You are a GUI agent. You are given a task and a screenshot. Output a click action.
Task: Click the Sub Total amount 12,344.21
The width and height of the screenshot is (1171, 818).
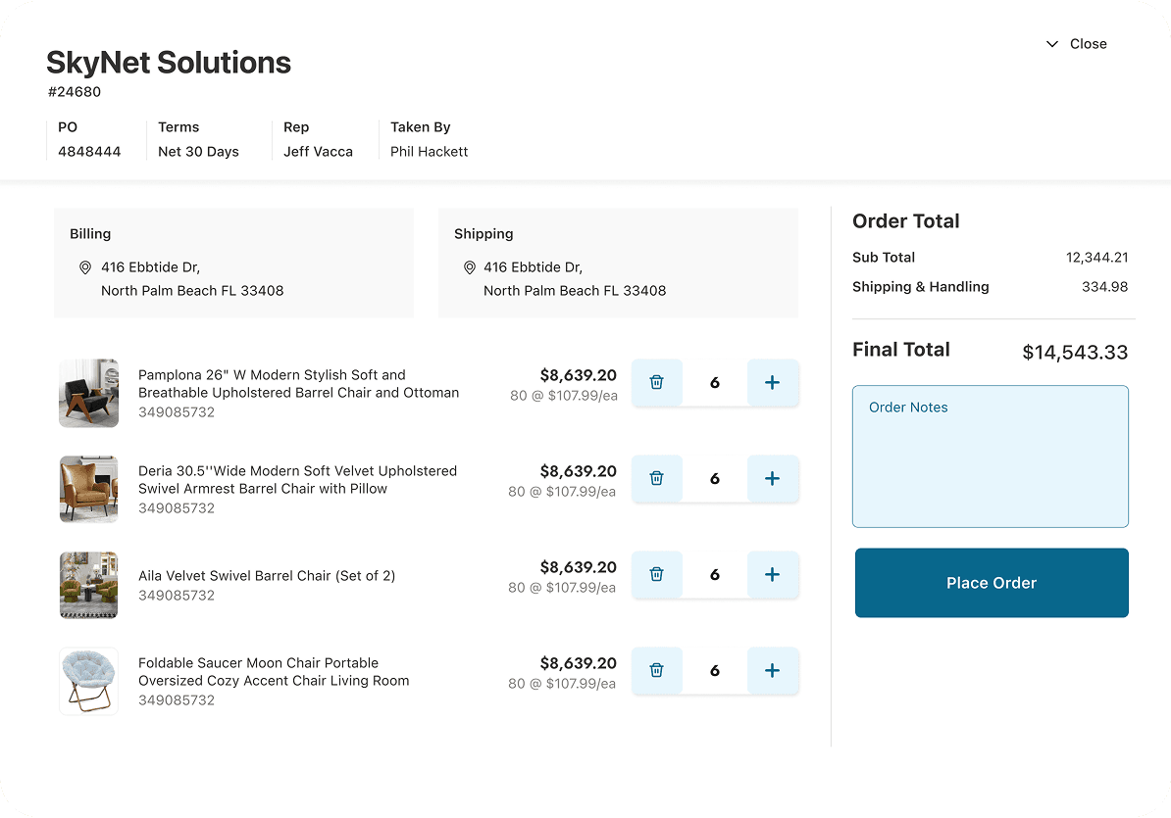(x=1097, y=258)
